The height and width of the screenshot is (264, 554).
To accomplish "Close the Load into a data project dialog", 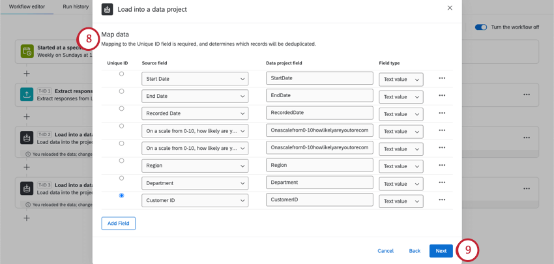I will coord(450,8).
